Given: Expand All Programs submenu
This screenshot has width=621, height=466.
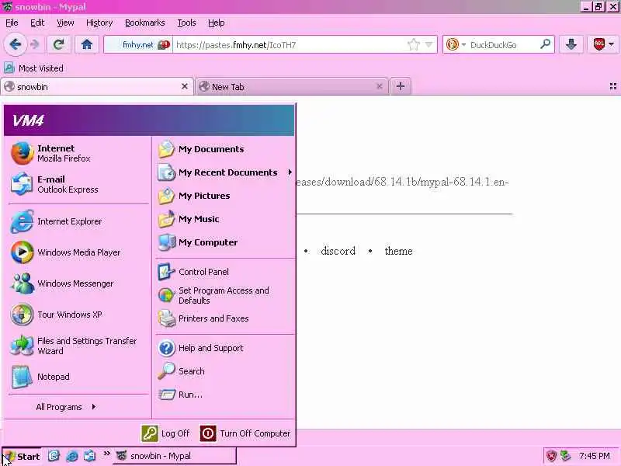Looking at the screenshot, I should click(x=65, y=407).
